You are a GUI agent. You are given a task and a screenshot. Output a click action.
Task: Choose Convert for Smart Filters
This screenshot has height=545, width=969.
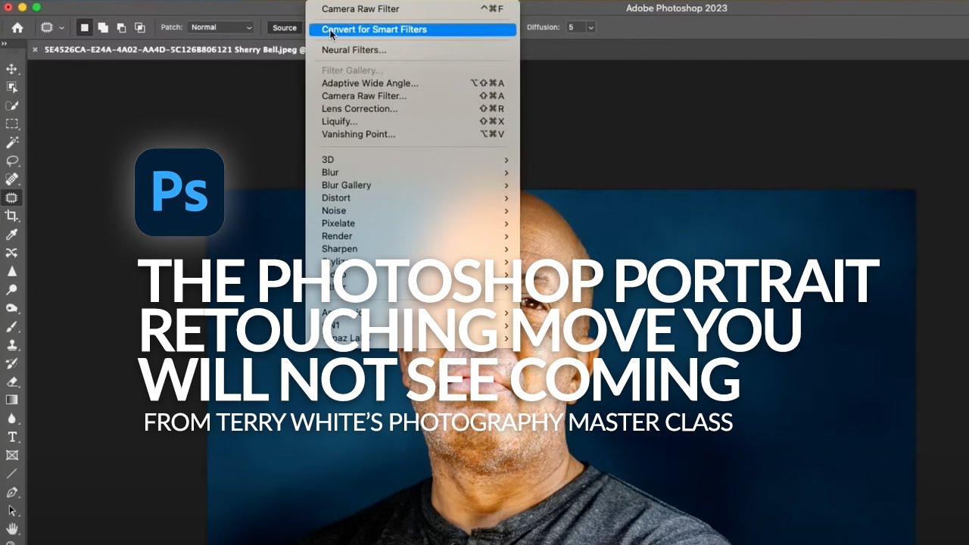pos(413,30)
